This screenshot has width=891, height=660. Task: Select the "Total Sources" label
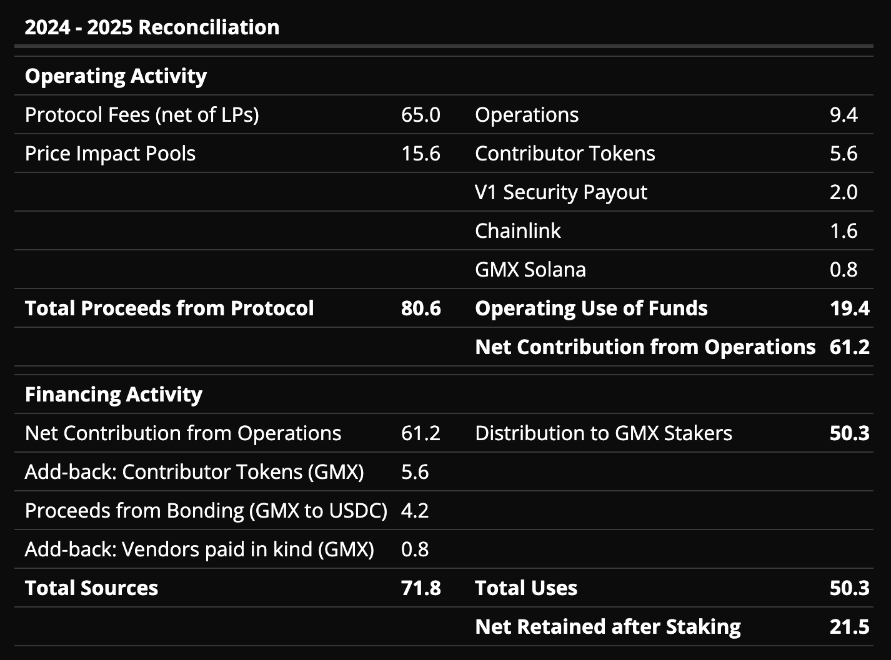point(91,588)
